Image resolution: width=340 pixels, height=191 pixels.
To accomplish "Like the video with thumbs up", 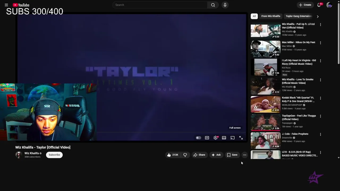I will pos(172,155).
